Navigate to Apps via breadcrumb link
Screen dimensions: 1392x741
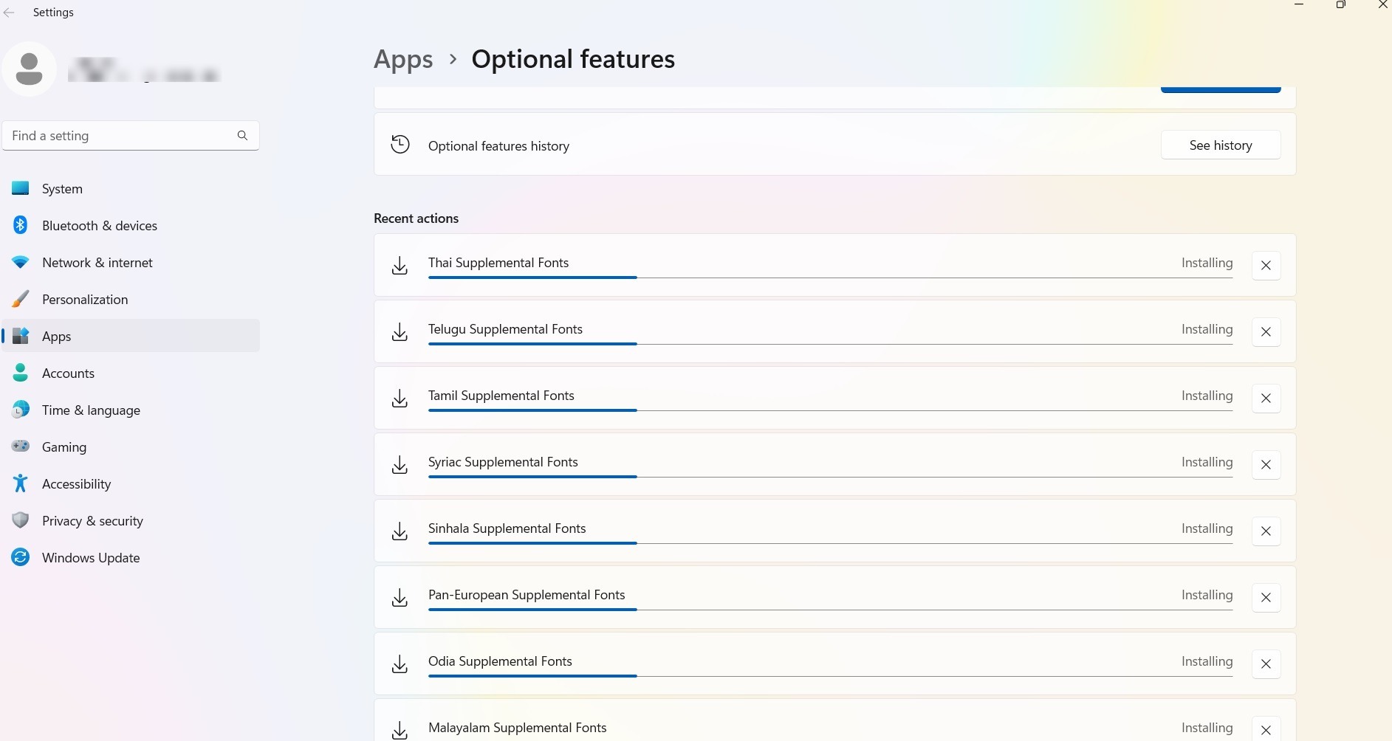402,59
